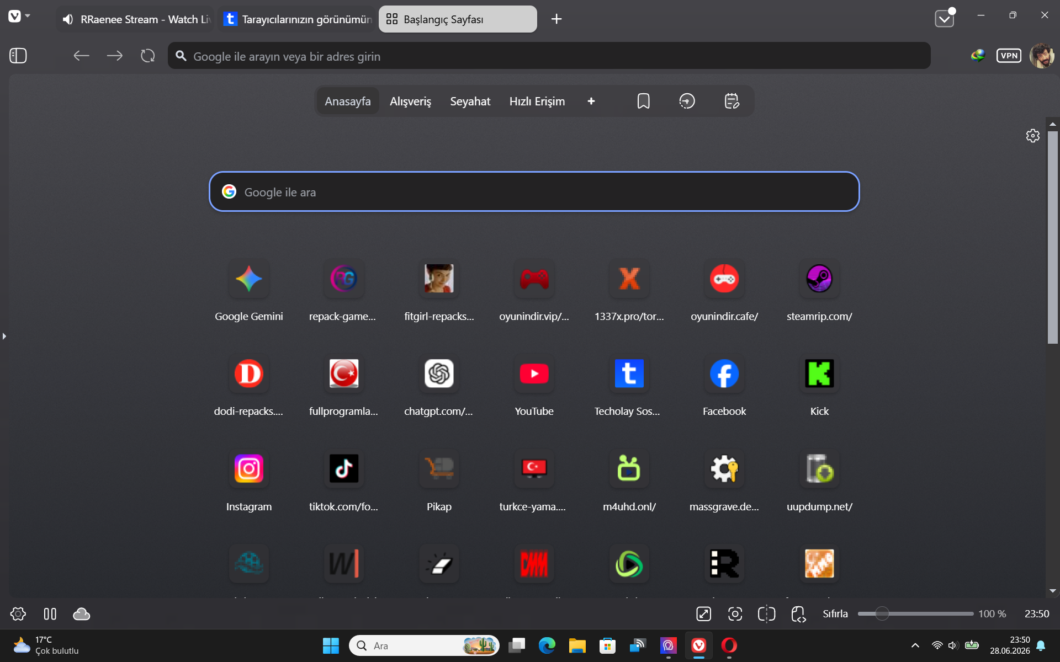Screen dimensions: 1060x662
Task: Go forward to the next page
Action: tap(115, 56)
